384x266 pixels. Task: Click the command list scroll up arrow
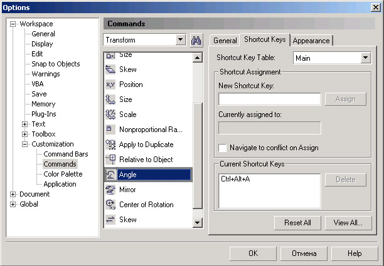coord(198,58)
